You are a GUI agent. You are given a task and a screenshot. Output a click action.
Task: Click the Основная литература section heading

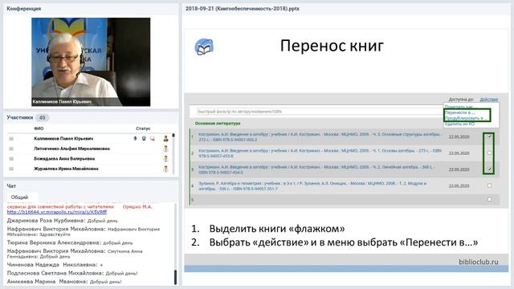pos(218,124)
